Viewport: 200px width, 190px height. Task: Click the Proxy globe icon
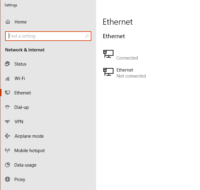pos(7,179)
